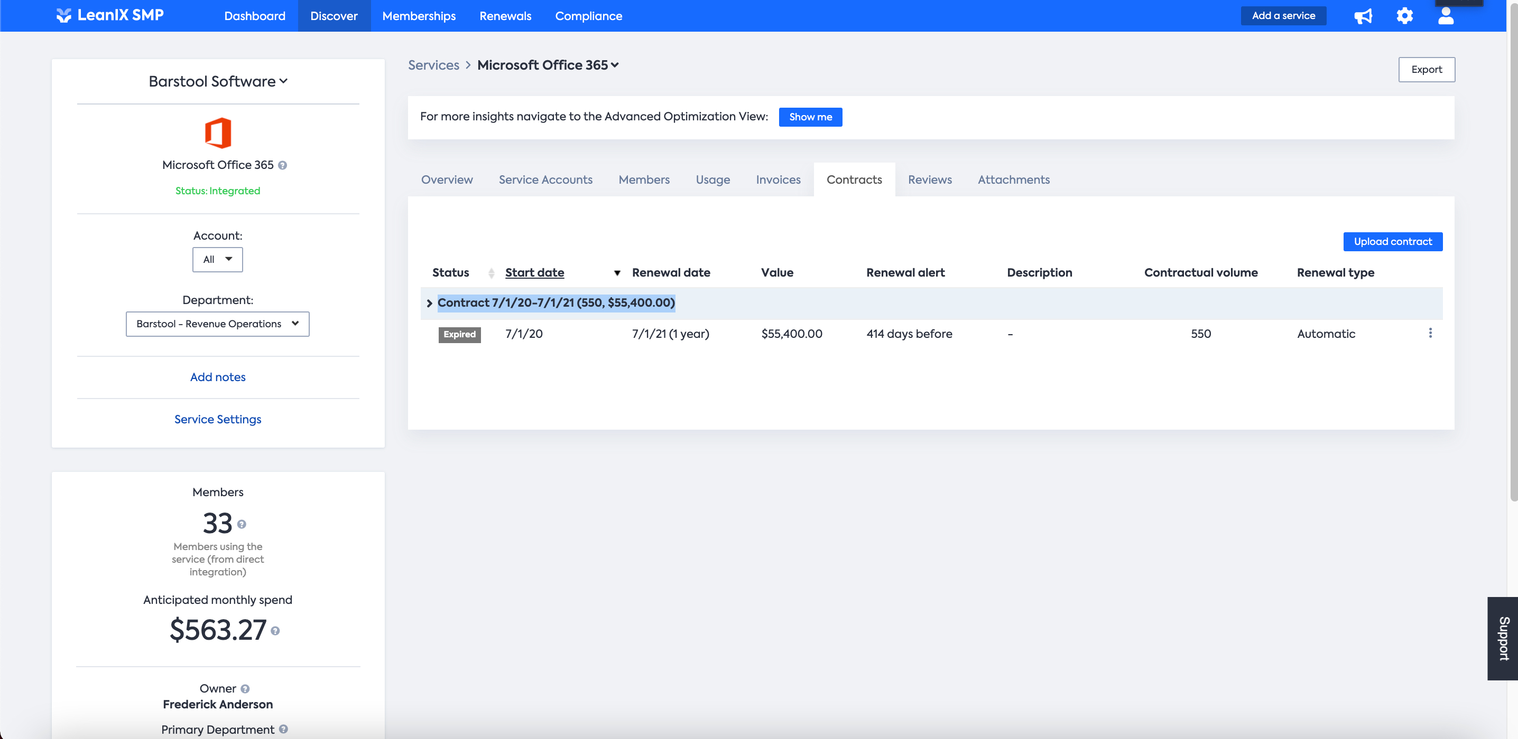Open the Support side tab
The image size is (1518, 739).
point(1503,639)
